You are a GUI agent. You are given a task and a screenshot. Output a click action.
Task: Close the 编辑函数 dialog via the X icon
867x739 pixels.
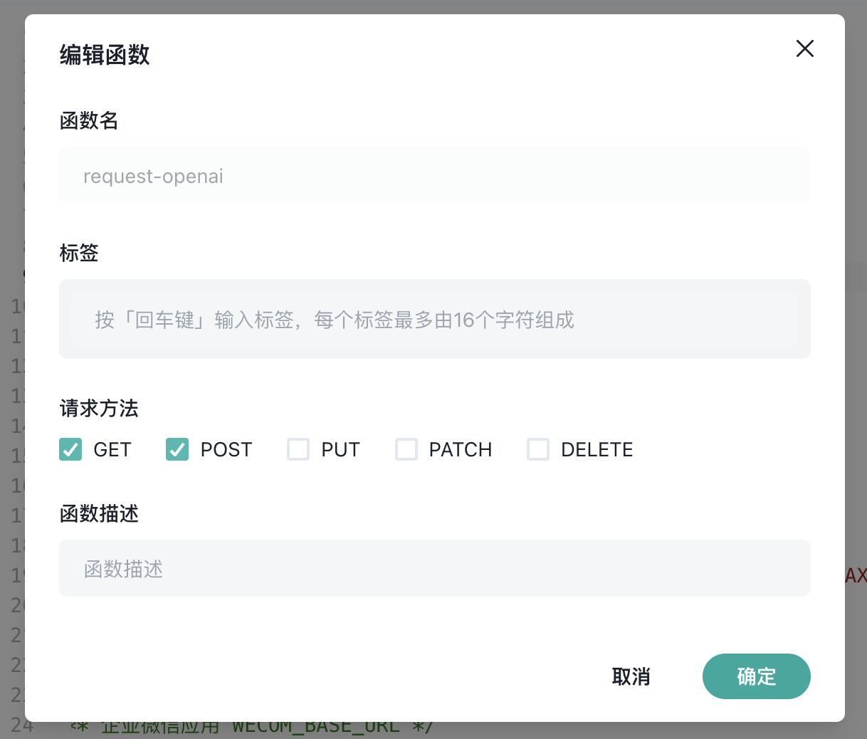[x=804, y=48]
